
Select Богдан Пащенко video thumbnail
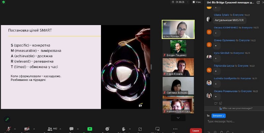coord(178,49)
